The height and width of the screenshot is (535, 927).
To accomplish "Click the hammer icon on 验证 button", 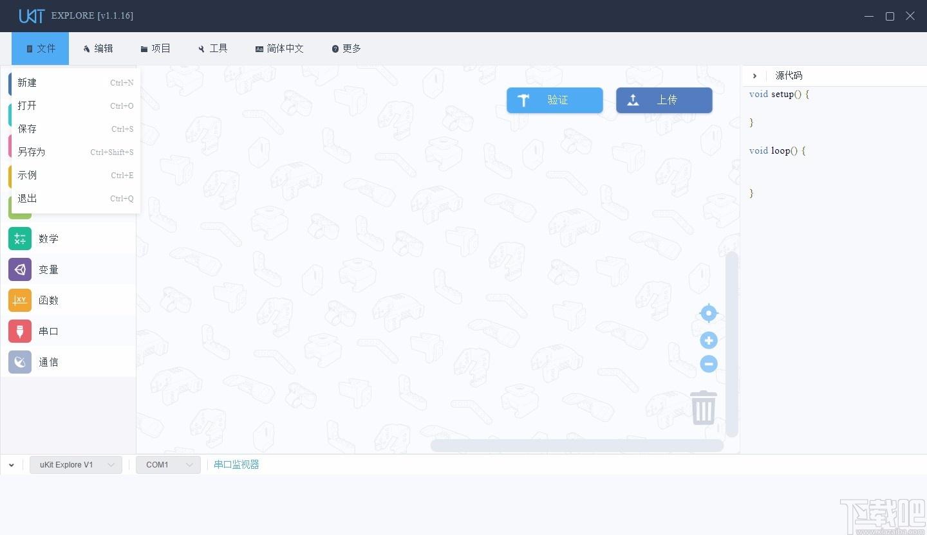I will click(523, 100).
